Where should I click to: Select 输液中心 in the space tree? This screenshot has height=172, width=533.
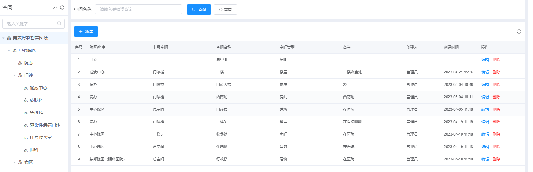click(x=39, y=88)
